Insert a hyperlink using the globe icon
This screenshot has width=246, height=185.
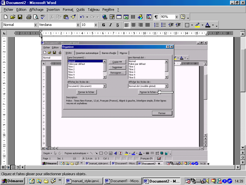coord(105,17)
